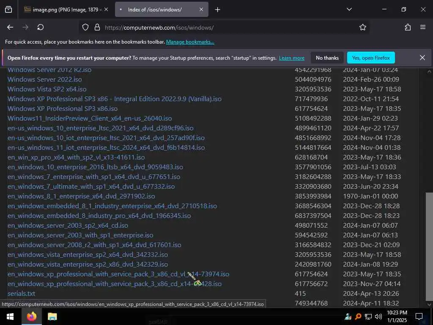Go back using the browser back arrow
Image resolution: width=433 pixels, height=325 pixels.
10,27
